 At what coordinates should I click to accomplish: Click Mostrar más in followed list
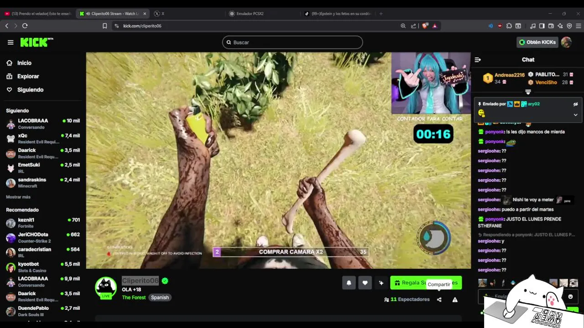pos(18,197)
